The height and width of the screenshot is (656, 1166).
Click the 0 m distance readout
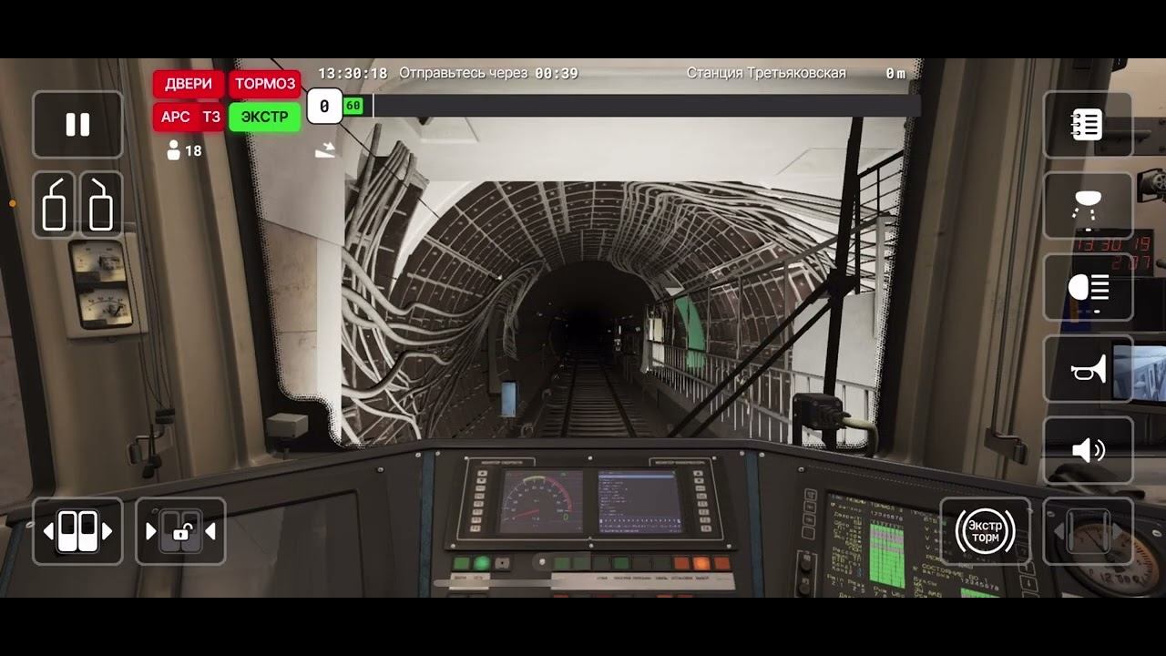(x=895, y=74)
